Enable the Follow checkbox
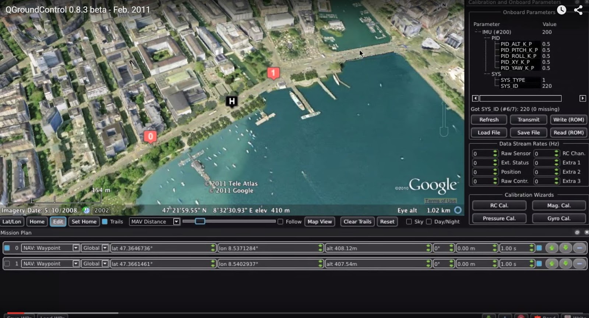The height and width of the screenshot is (318, 589). pyautogui.click(x=281, y=221)
